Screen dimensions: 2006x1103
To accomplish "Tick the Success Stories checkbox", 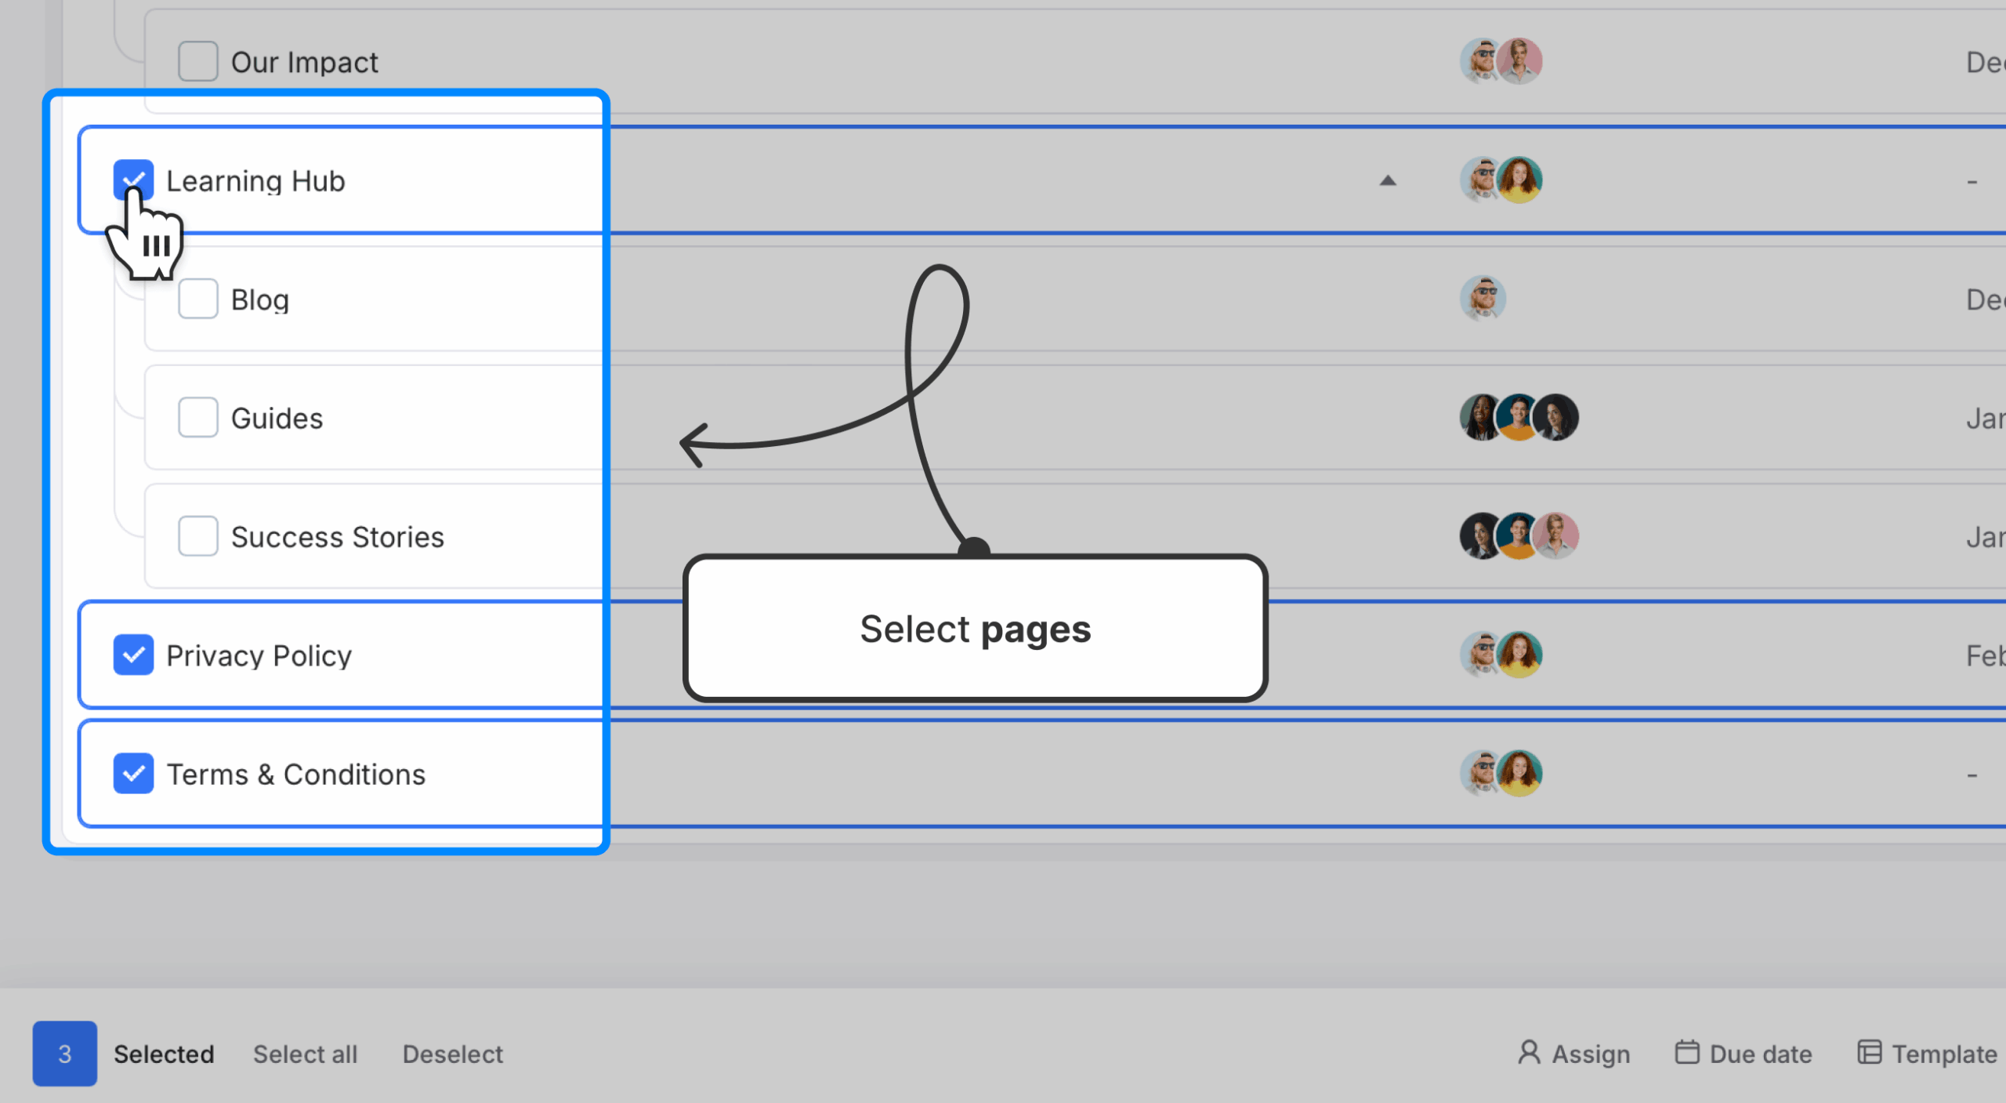I will click(197, 536).
